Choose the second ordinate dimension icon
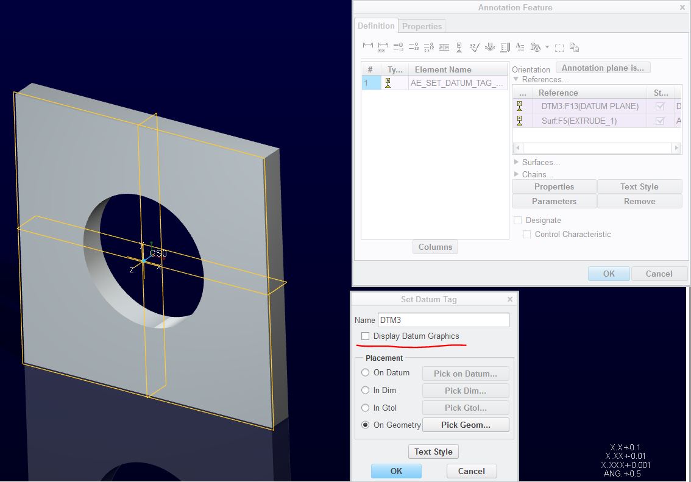The width and height of the screenshot is (691, 482). coord(414,47)
